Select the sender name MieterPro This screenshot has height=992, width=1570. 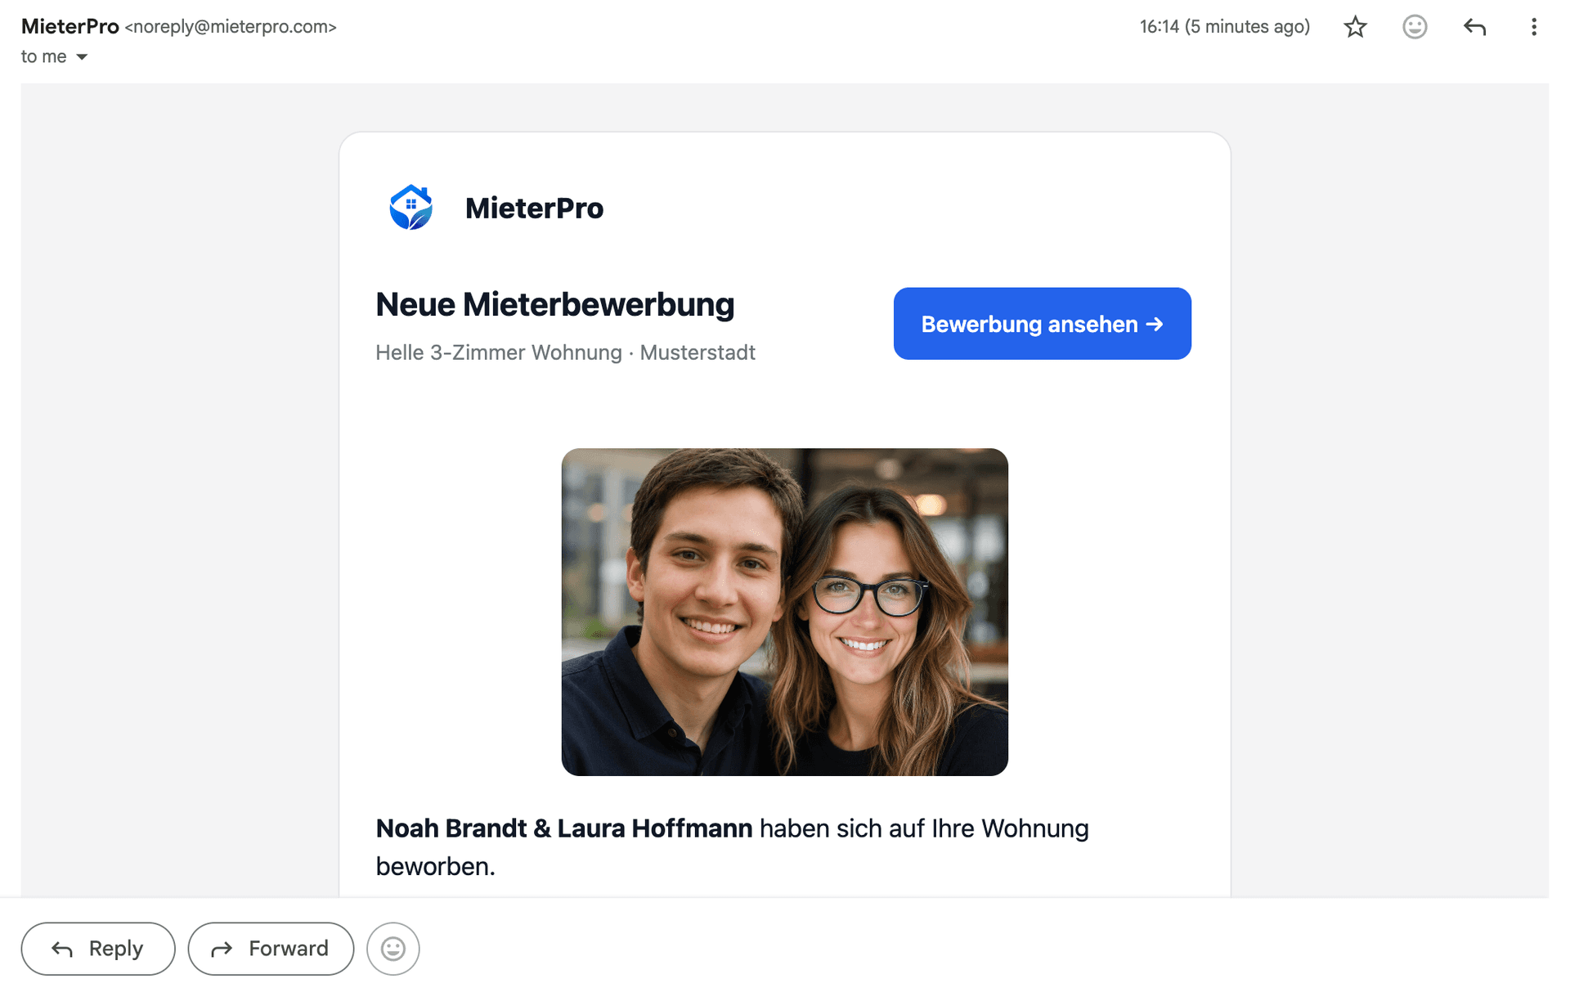point(70,26)
